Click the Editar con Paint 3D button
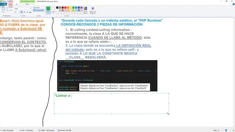This screenshot has width=235, height=132. [93, 10]
